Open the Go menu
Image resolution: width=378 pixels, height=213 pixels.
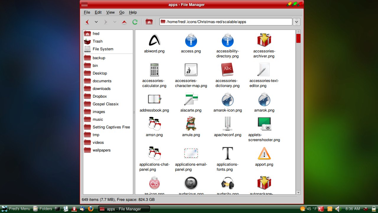[x=122, y=12]
